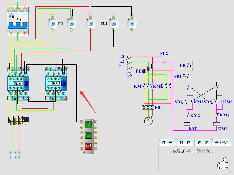Click the blue armature block on KM1
234x175 pixels.
(26, 83)
